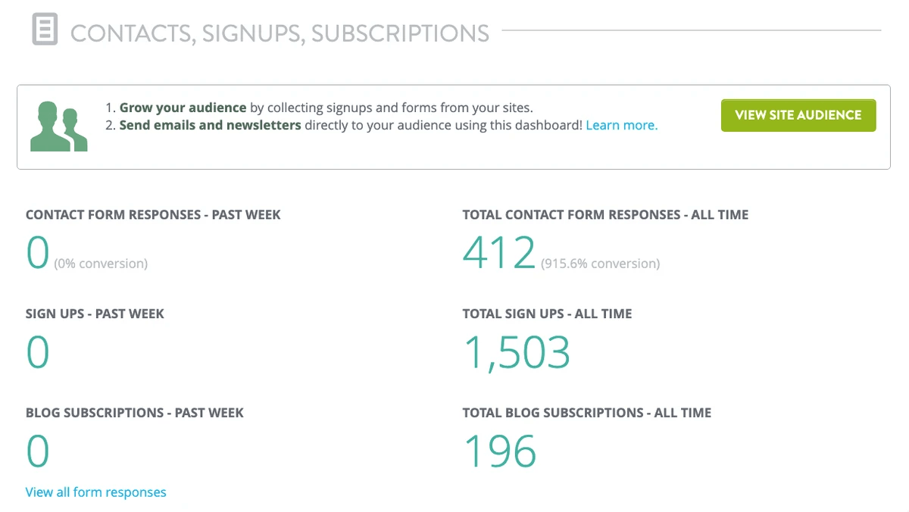Click the TOTAL SIGN UPS - ALL TIME label
This screenshot has height=512, width=909.
pos(547,313)
